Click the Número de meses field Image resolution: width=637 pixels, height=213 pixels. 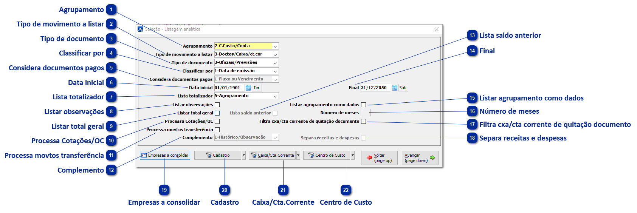366,113
